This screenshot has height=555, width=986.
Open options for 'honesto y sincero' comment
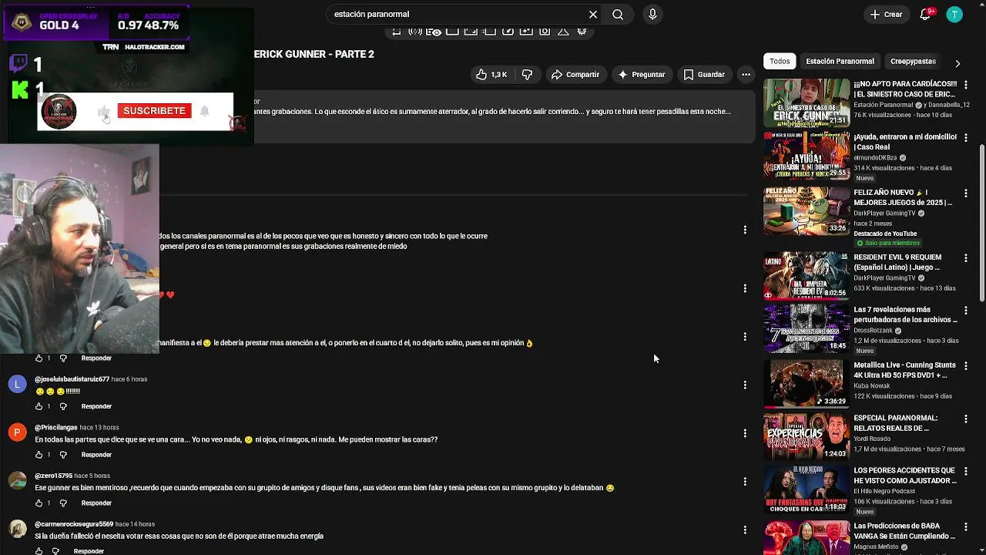tap(745, 230)
